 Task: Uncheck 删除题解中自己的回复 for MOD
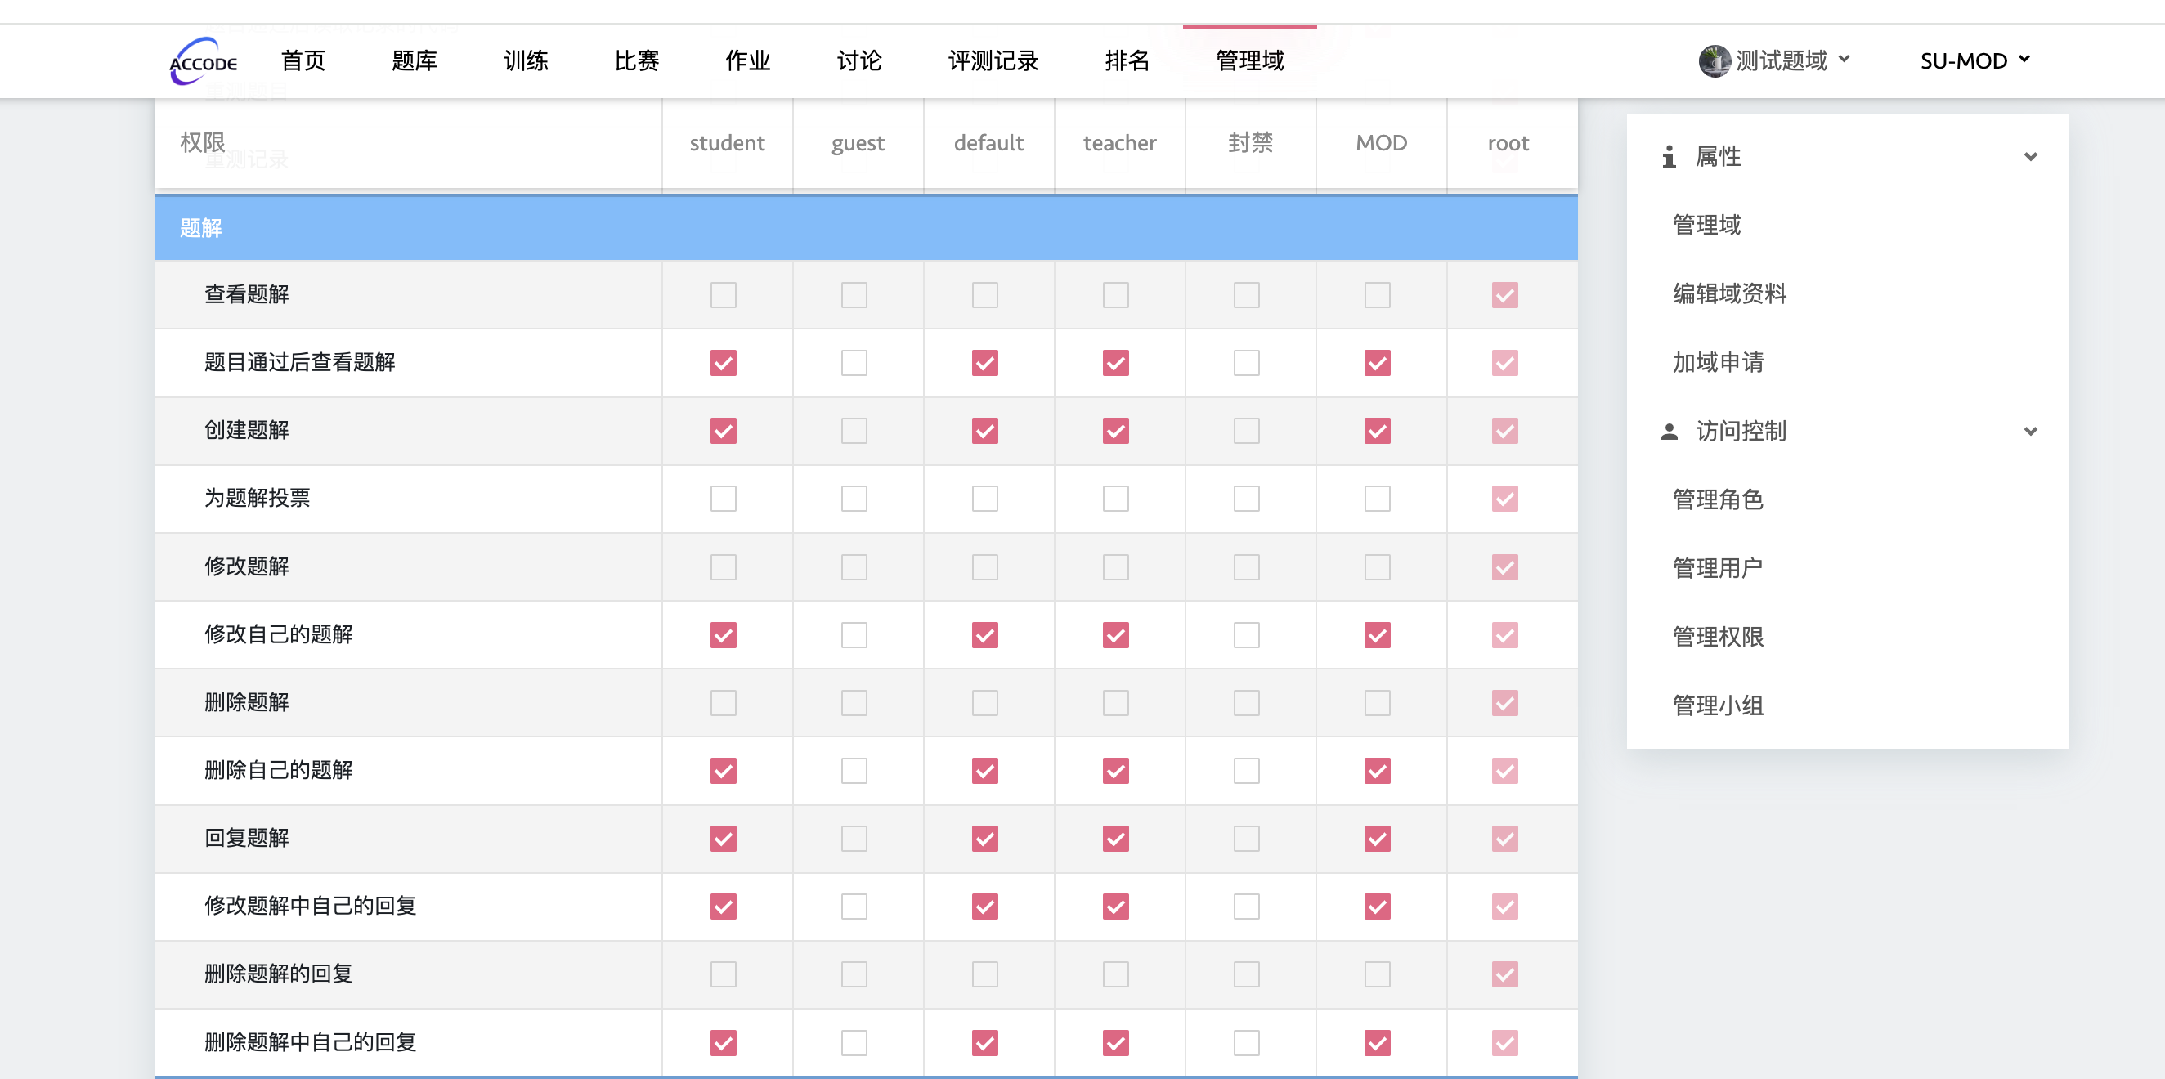[1377, 1043]
